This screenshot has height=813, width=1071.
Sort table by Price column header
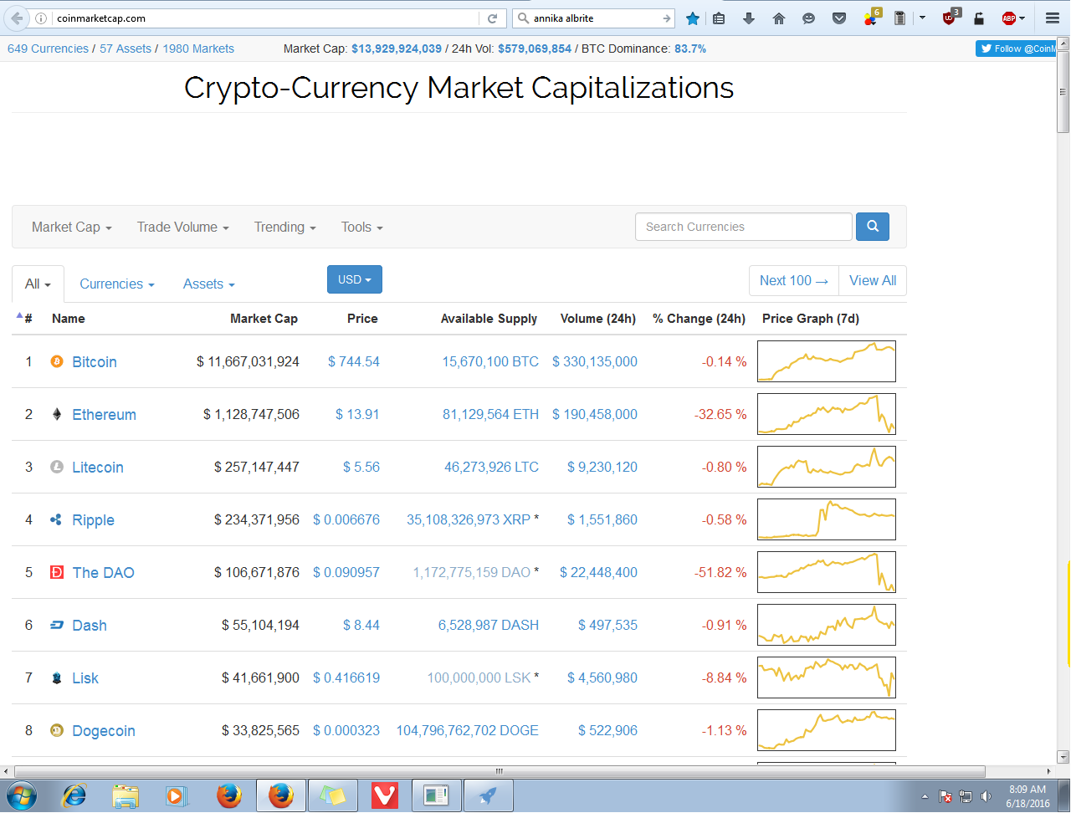[x=362, y=319]
